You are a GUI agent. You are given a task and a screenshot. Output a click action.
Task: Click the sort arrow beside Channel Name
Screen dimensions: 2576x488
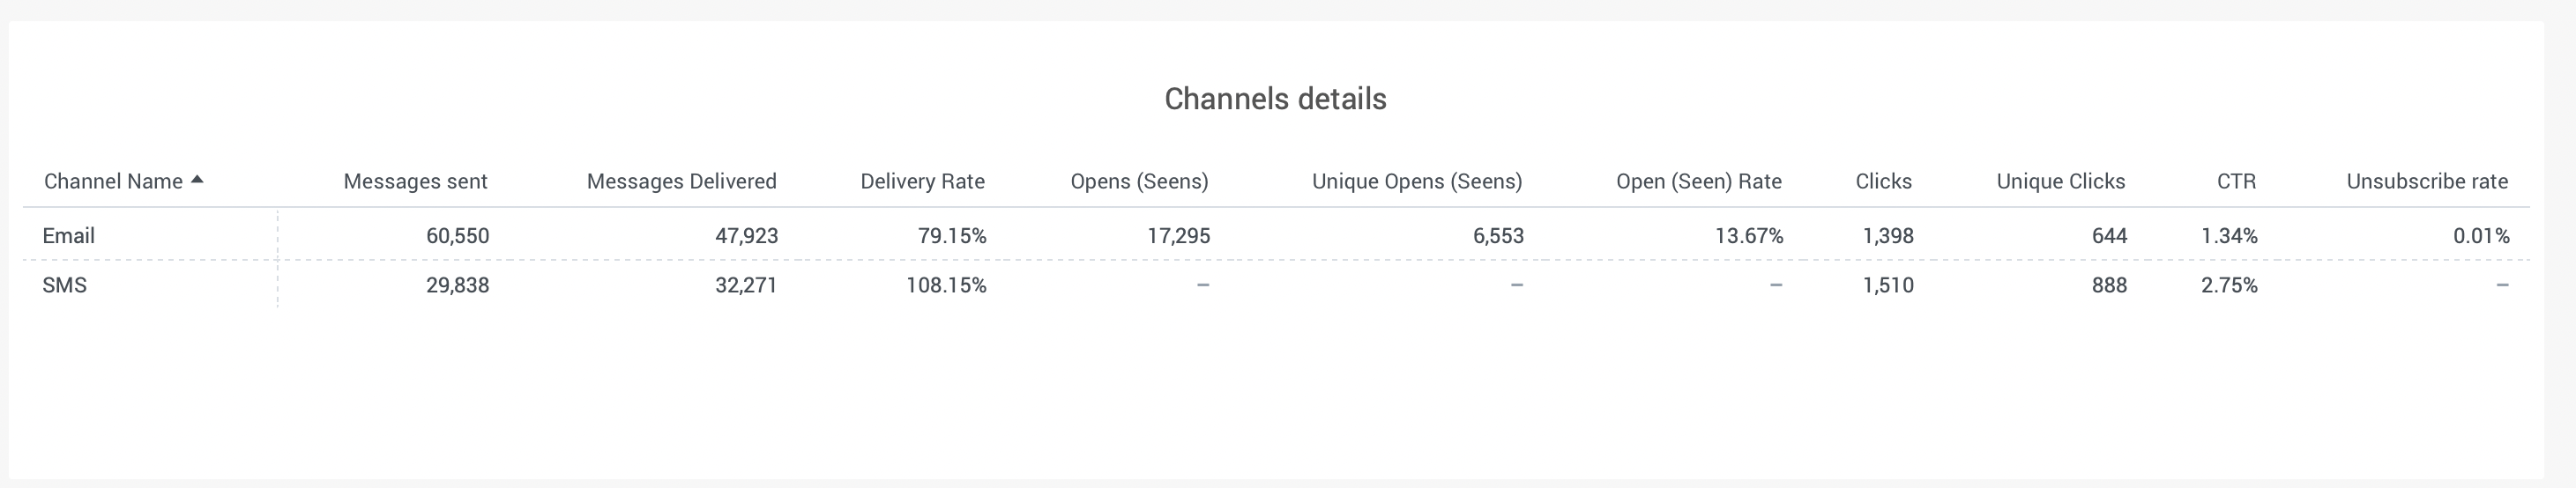(197, 180)
